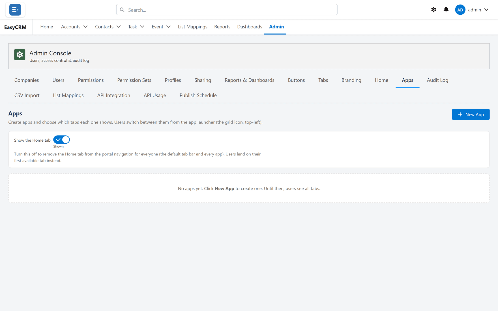The image size is (498, 311).
Task: Switch to the Permission Sets tab
Action: click(x=134, y=80)
